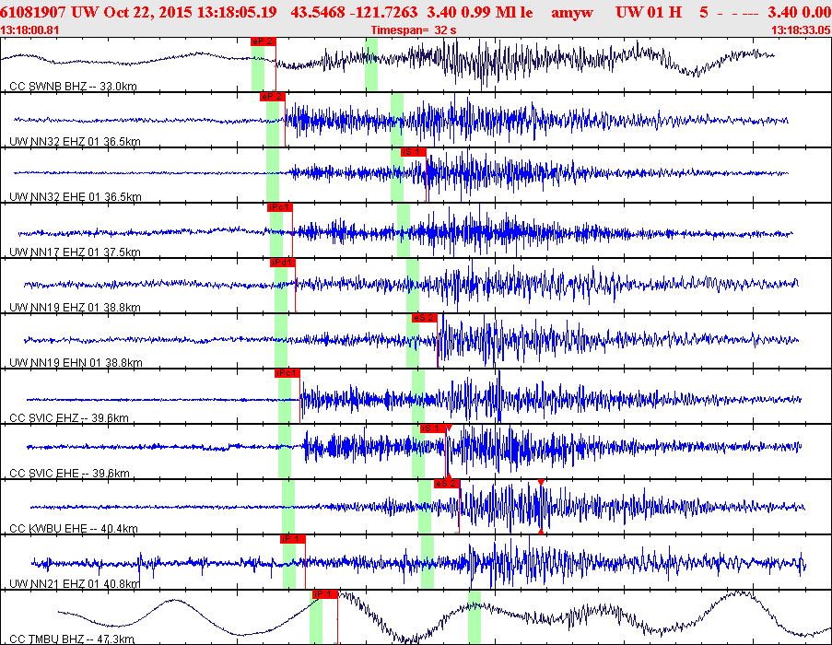Viewport: 832px width, 645px height.
Task: Click the iP 1 pick flag on TMBU BHZ
Action: (325, 594)
